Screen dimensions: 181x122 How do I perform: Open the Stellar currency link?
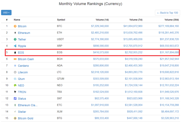22,112
